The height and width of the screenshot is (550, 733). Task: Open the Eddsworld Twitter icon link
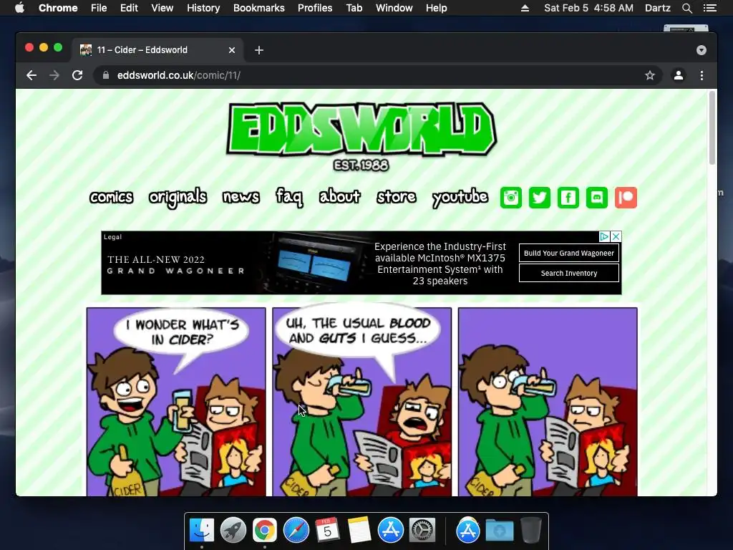tap(540, 198)
